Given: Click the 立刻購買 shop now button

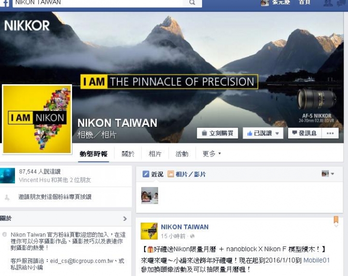Looking at the screenshot, I should click(217, 133).
